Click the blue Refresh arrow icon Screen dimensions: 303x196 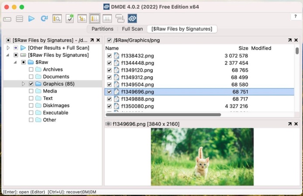(44, 18)
